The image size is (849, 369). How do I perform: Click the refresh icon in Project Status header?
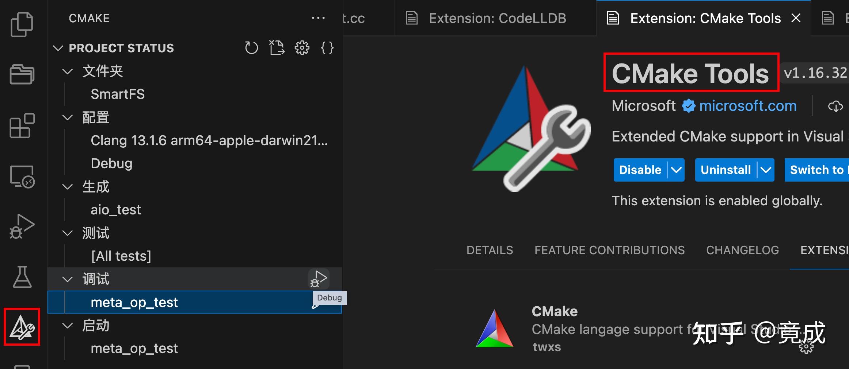pos(251,47)
